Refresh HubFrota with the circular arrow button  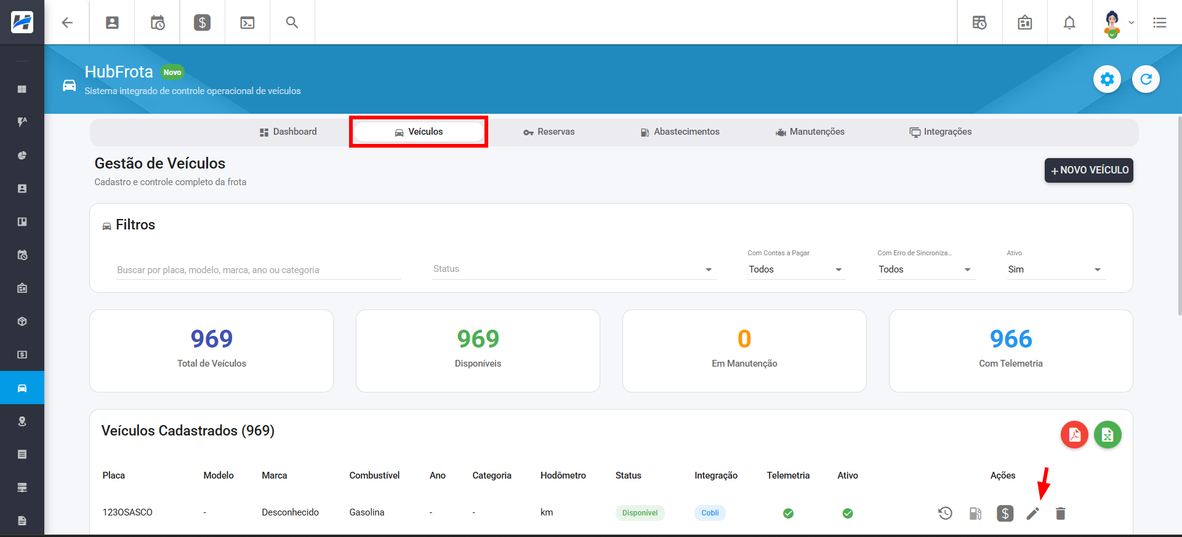(1146, 79)
